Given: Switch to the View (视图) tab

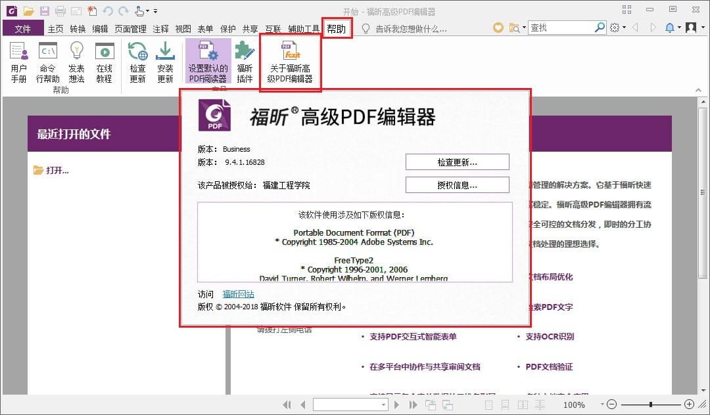Looking at the screenshot, I should pos(183,29).
